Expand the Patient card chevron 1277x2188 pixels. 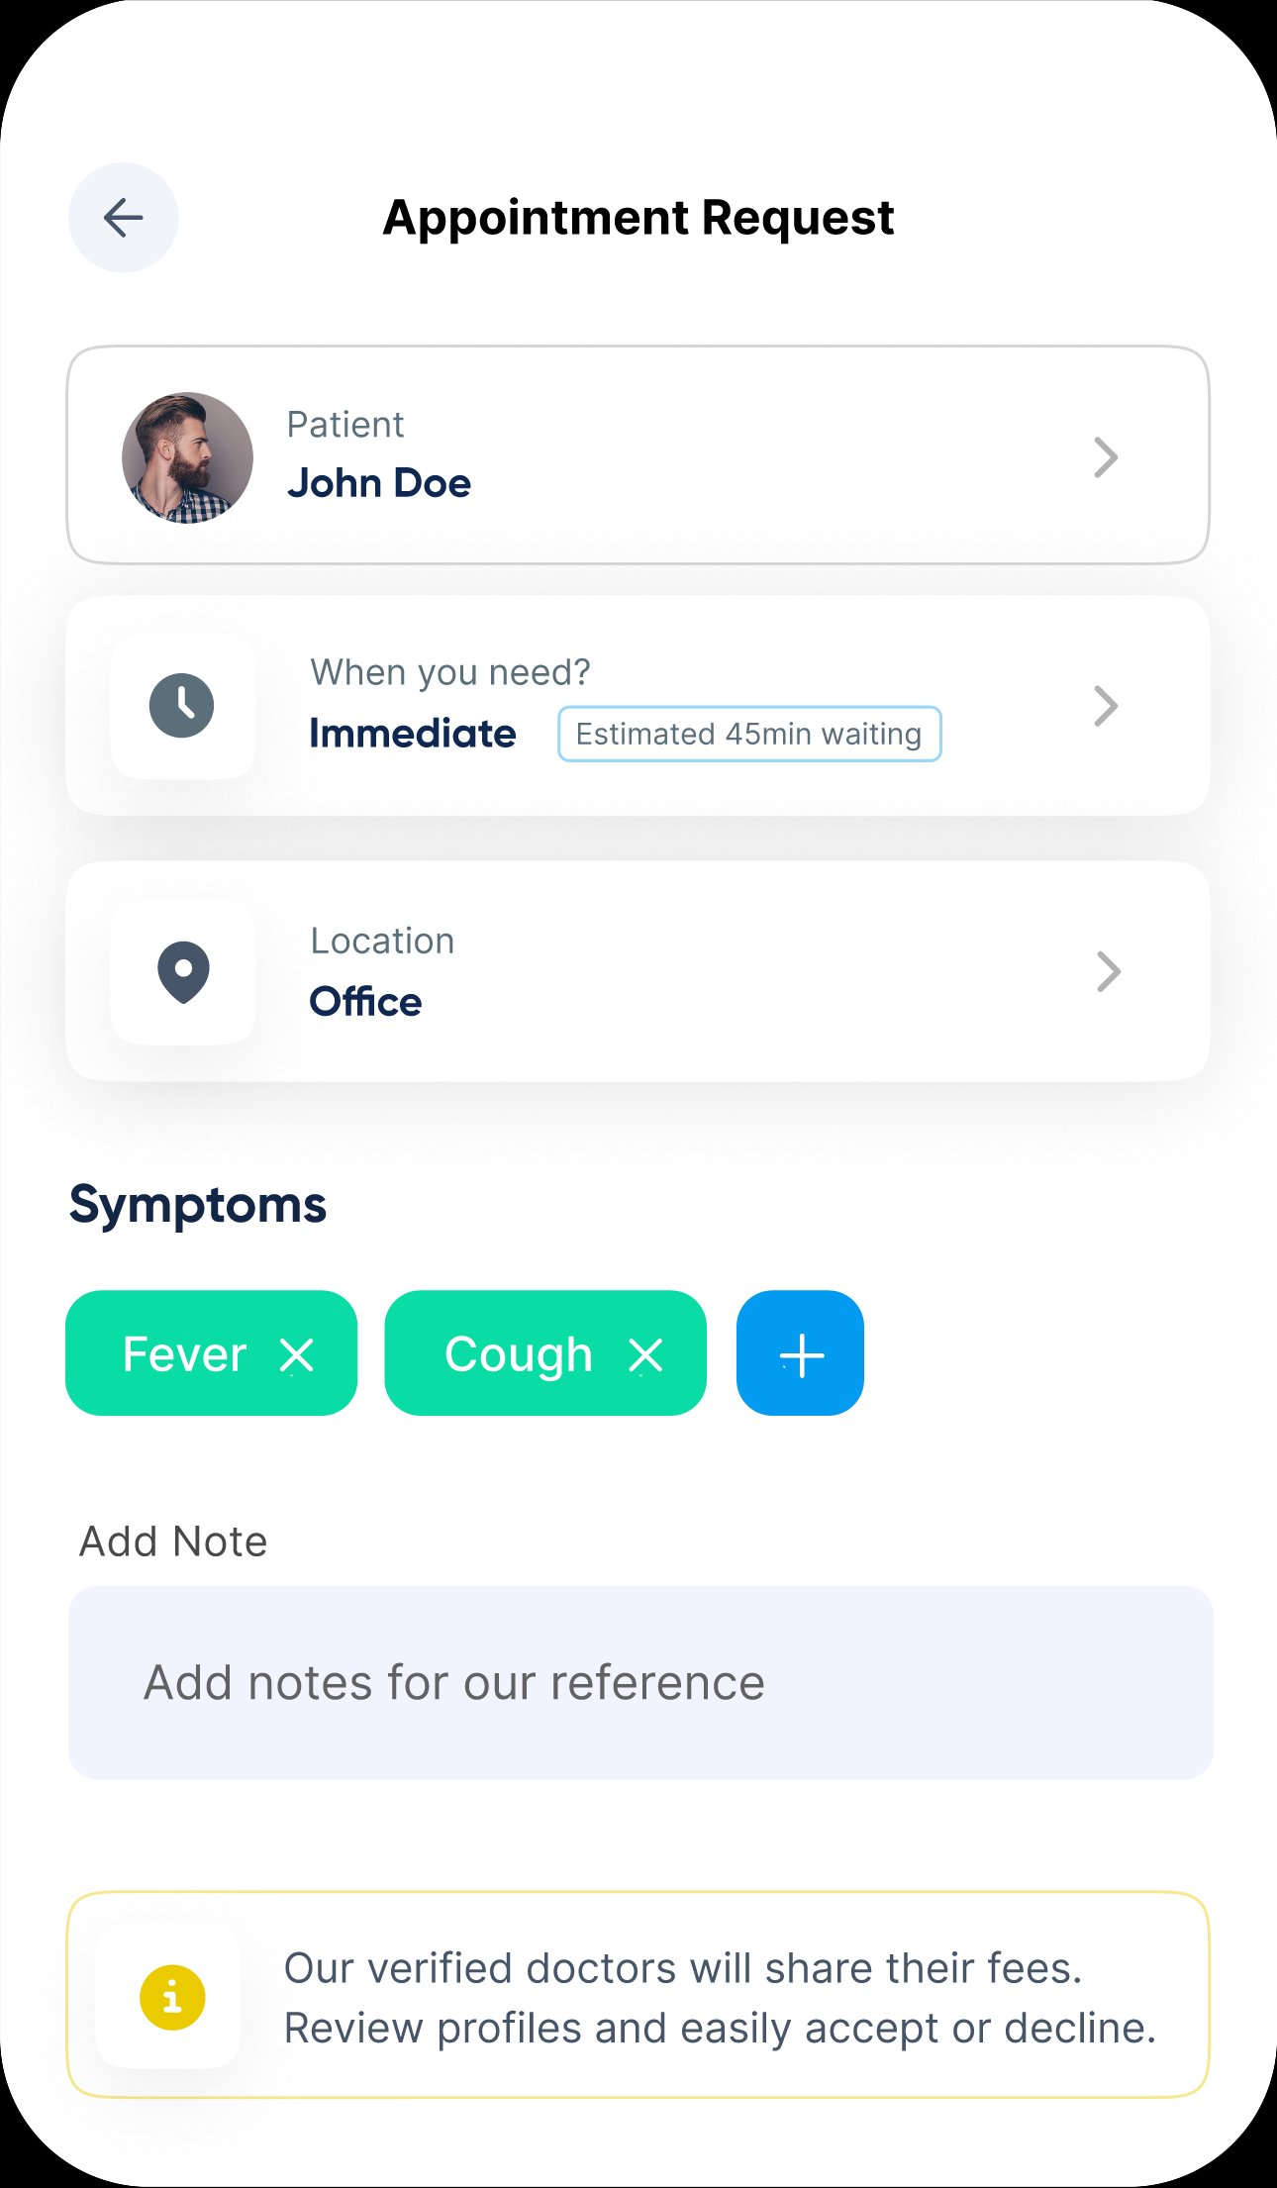[1105, 457]
